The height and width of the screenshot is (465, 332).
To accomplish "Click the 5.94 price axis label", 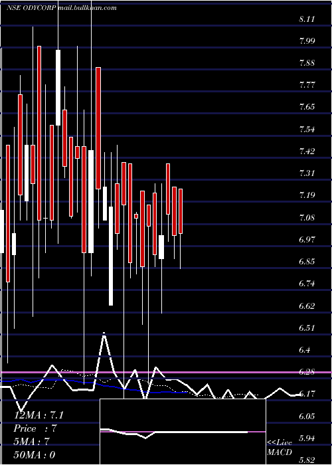I will (307, 438).
